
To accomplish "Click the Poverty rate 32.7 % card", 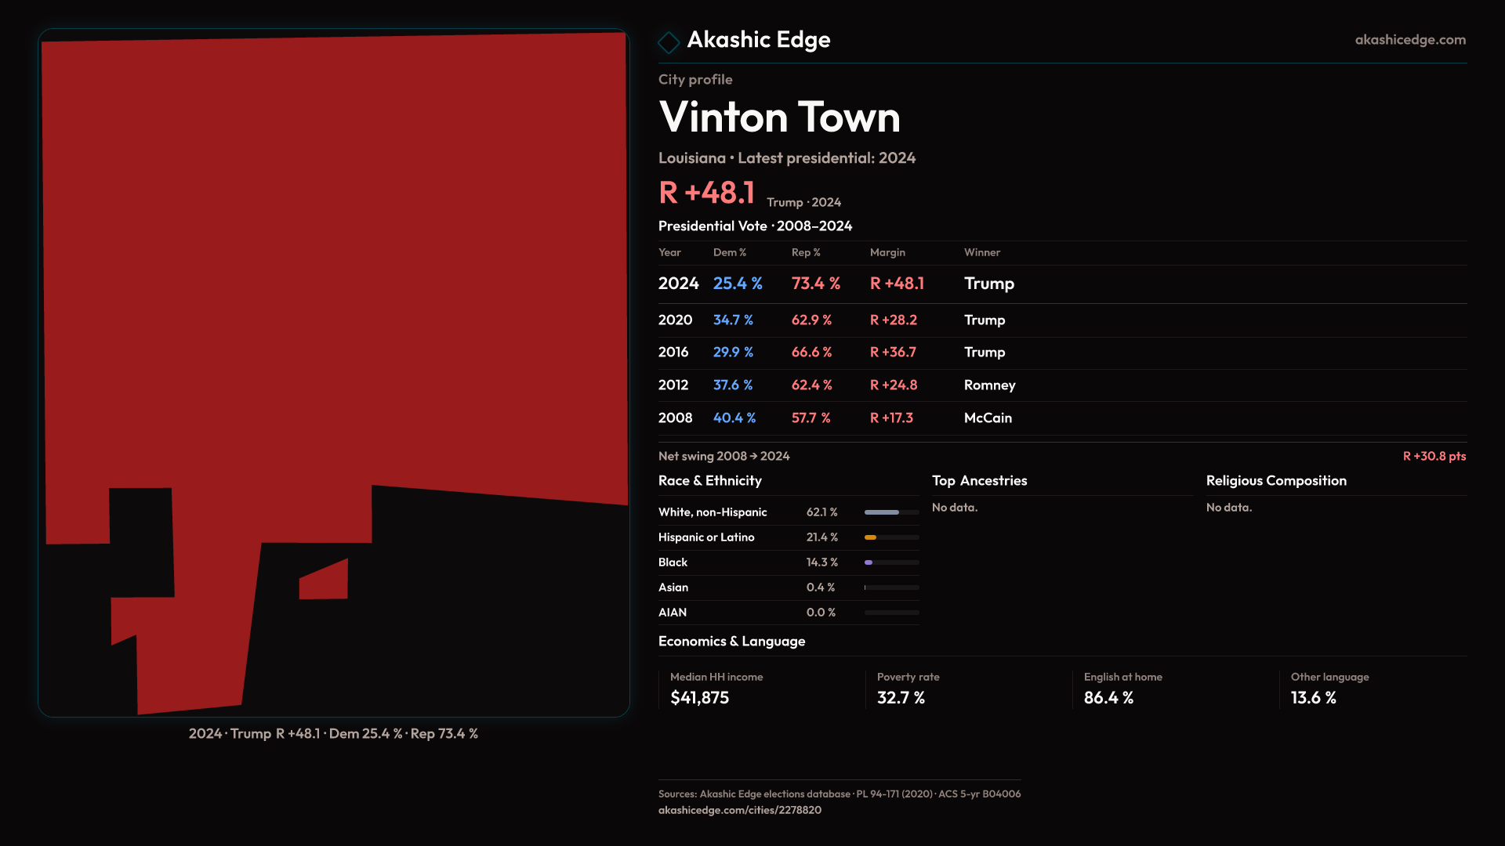I will point(967,689).
